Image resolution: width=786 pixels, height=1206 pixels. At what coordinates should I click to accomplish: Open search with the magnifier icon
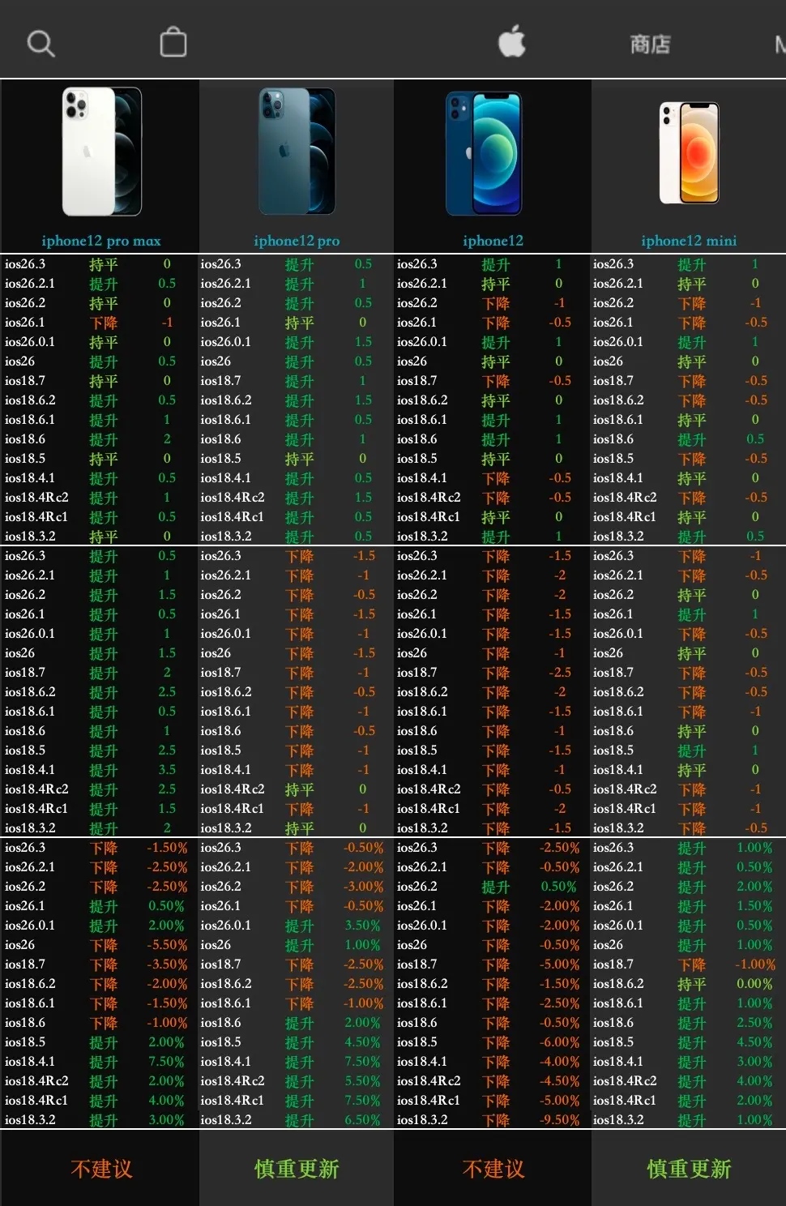[x=41, y=43]
